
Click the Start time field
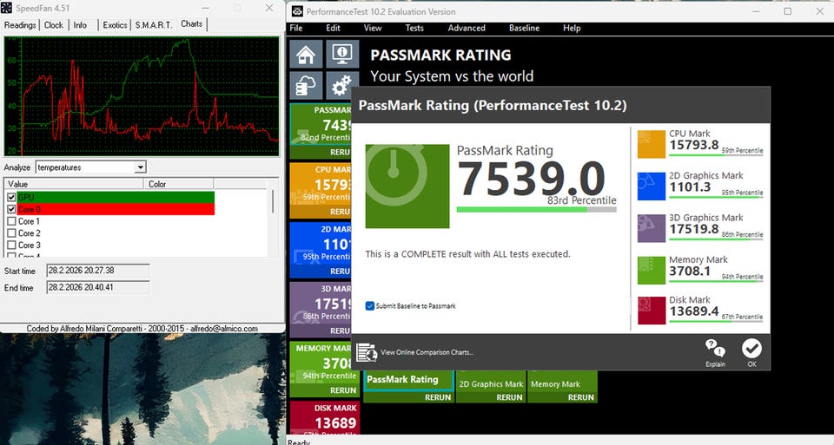click(98, 271)
